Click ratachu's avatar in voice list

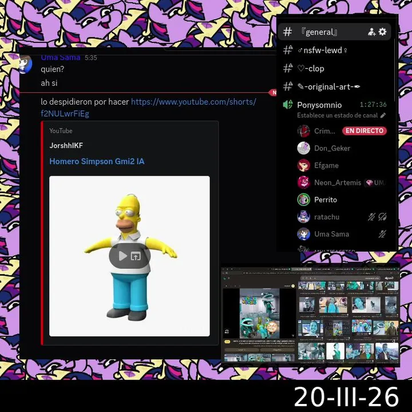pos(303,217)
